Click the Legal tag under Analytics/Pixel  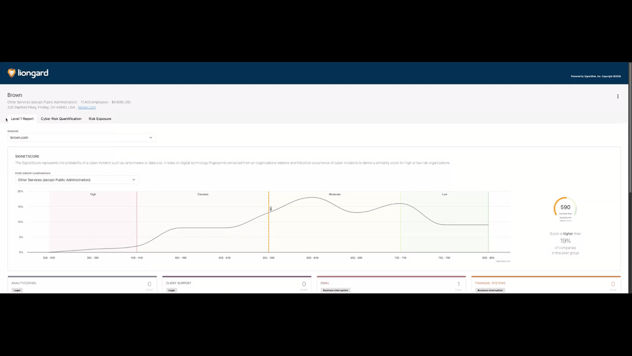tap(17, 290)
